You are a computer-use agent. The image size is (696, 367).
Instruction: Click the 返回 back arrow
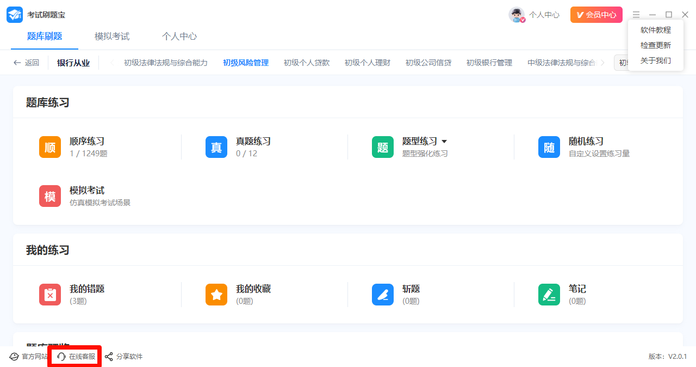[17, 63]
